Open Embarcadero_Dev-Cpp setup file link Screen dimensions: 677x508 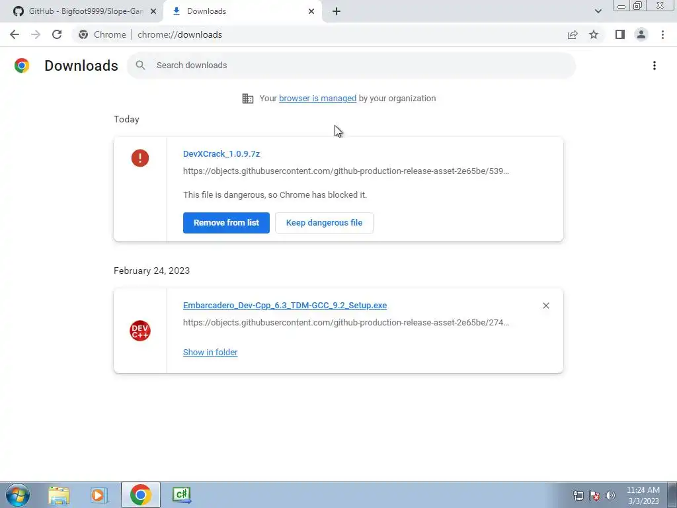285,306
